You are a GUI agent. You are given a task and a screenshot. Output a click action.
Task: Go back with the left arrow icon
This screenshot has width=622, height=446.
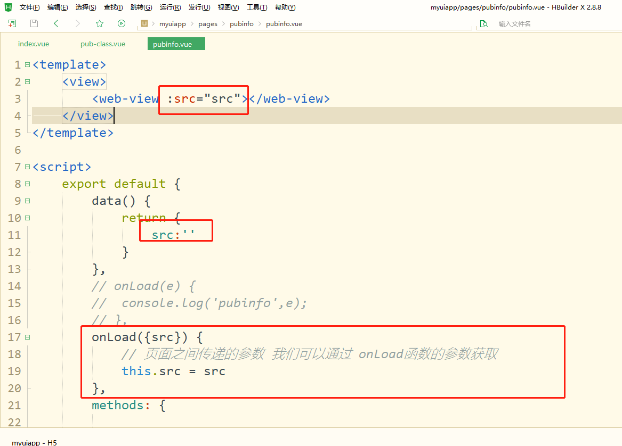56,23
